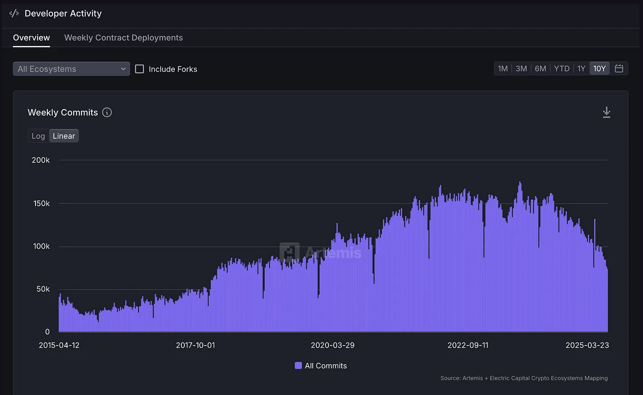Select the Overview tab

(x=32, y=38)
